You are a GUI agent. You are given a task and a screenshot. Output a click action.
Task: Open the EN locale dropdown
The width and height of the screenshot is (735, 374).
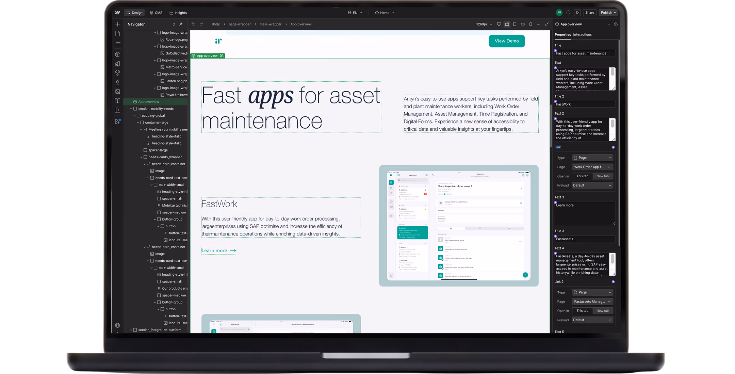(x=355, y=13)
